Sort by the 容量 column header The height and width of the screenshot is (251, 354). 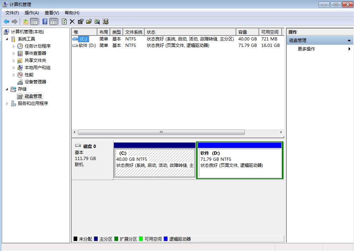(247, 32)
